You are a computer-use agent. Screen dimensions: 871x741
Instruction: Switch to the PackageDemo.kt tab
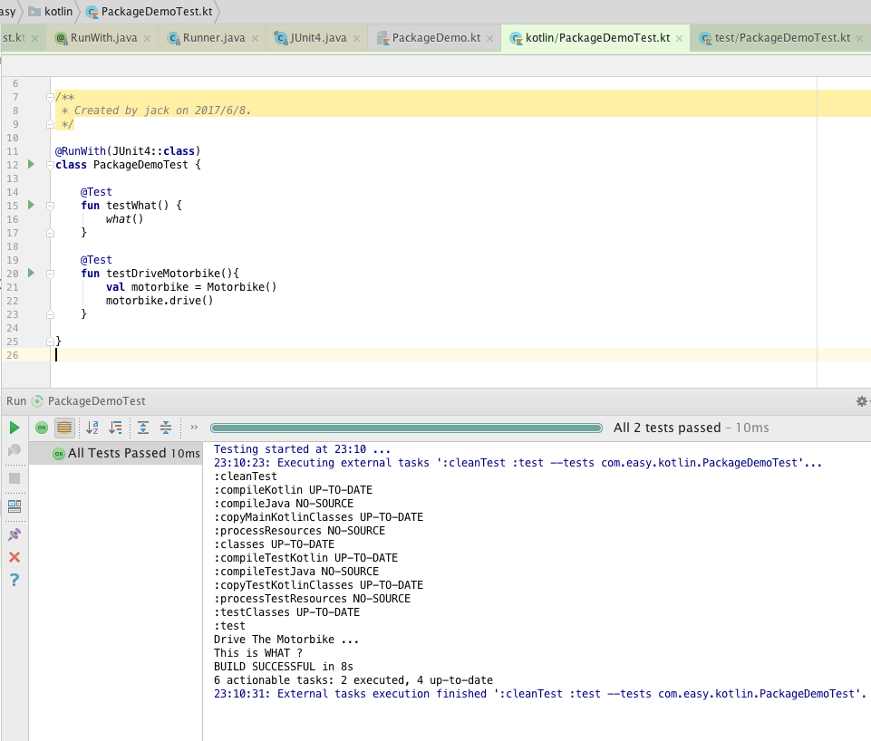(x=437, y=38)
